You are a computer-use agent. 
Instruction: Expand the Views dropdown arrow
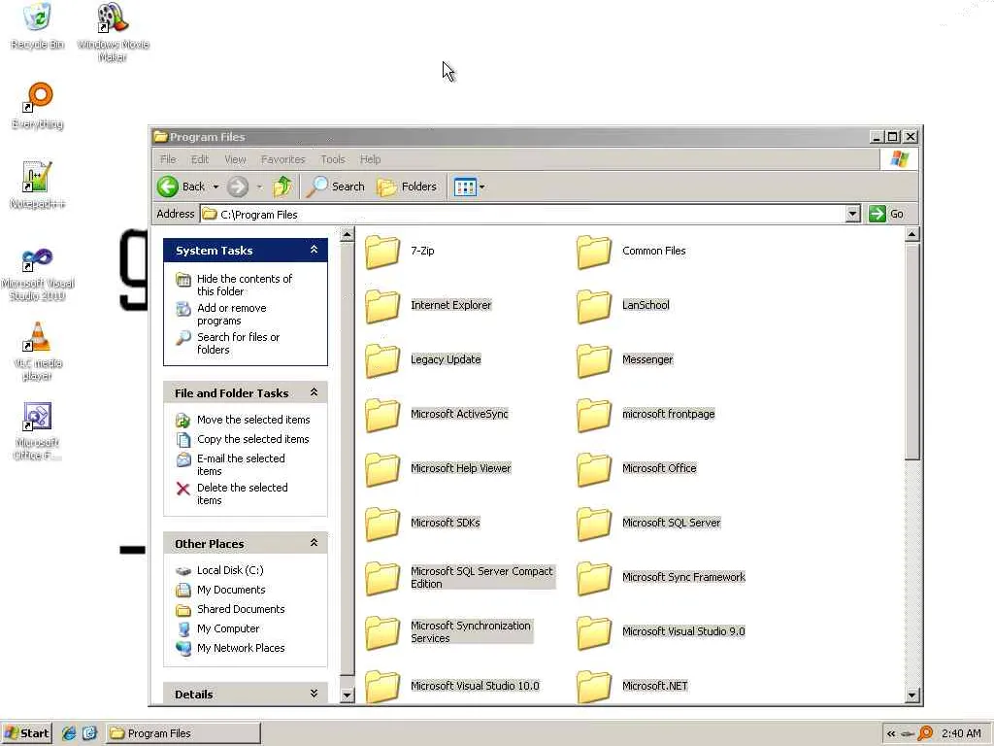pos(482,187)
